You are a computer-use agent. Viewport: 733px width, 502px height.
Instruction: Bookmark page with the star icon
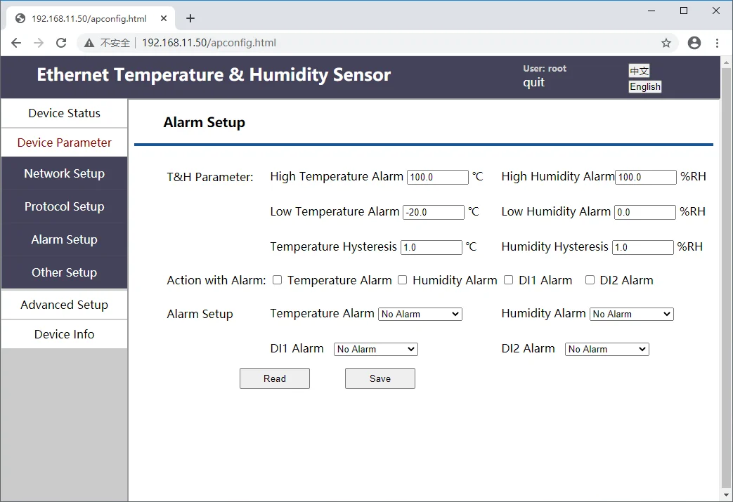(666, 43)
